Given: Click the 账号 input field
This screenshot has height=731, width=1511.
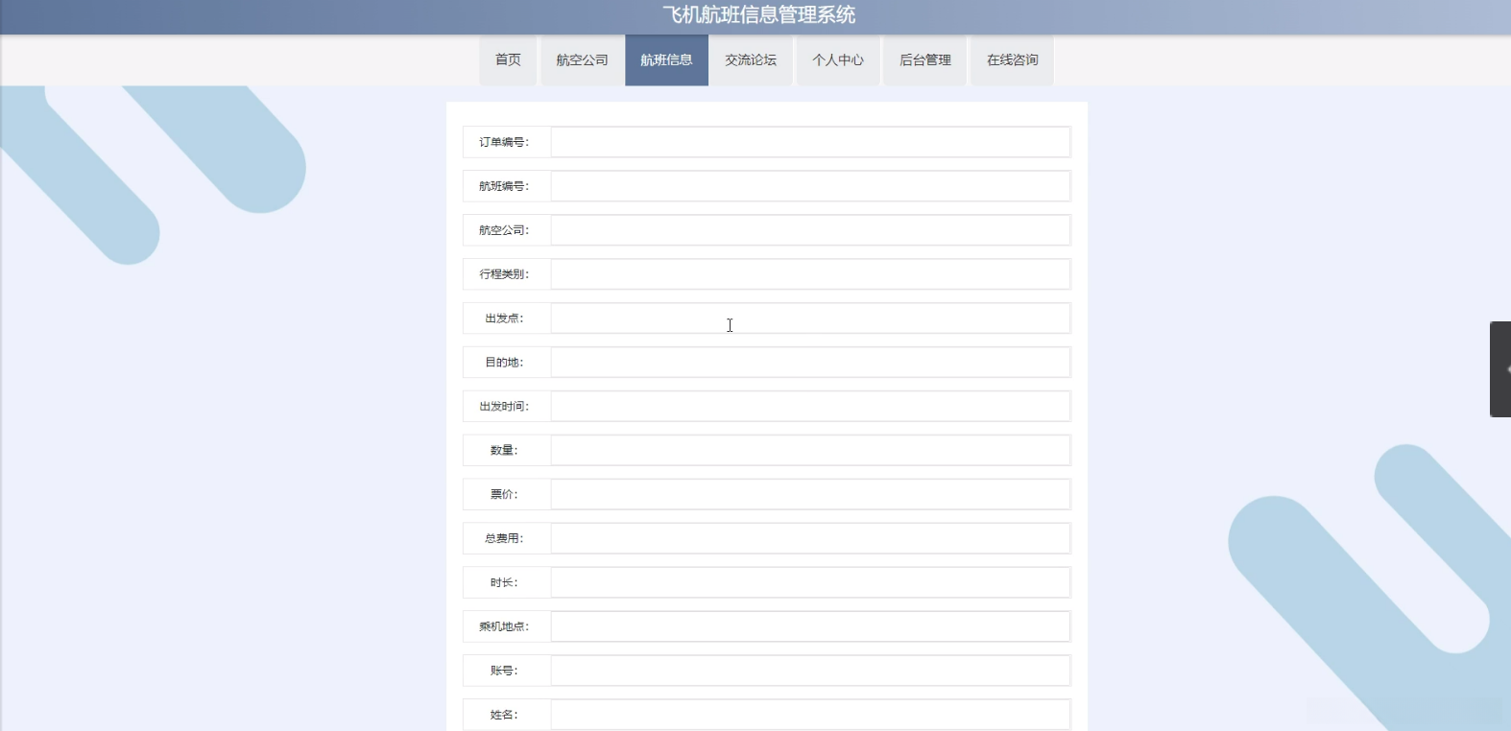Looking at the screenshot, I should 810,672.
